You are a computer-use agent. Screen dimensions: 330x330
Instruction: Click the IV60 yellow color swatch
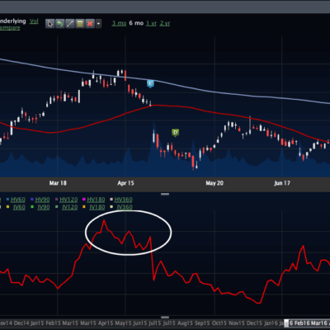click(x=7, y=207)
